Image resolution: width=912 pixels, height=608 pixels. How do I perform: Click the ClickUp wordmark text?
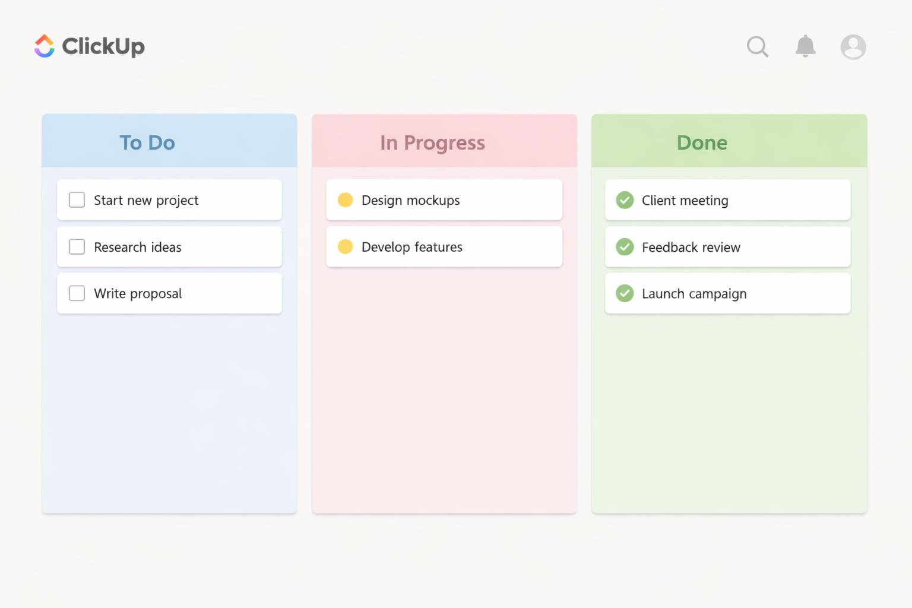click(103, 46)
